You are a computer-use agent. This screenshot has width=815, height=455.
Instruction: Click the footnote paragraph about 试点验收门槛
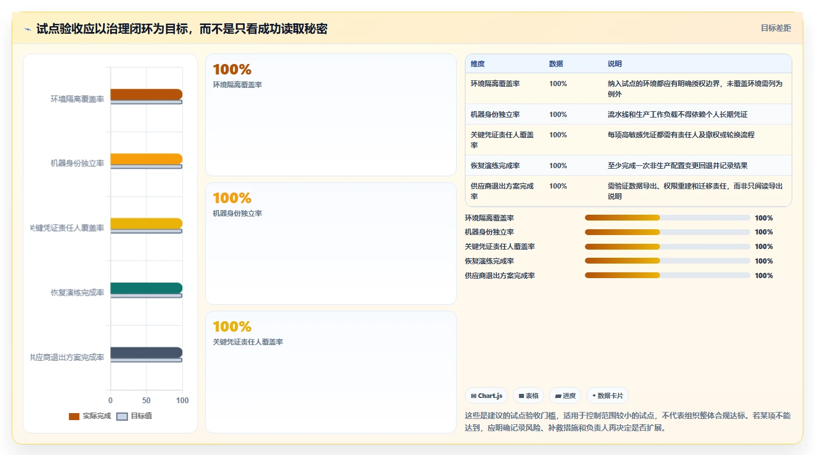pyautogui.click(x=628, y=422)
